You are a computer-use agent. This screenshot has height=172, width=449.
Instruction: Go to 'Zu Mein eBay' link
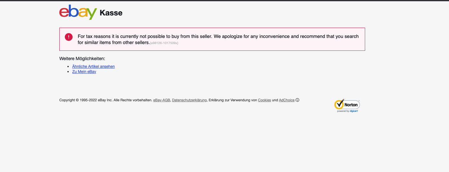coord(84,72)
